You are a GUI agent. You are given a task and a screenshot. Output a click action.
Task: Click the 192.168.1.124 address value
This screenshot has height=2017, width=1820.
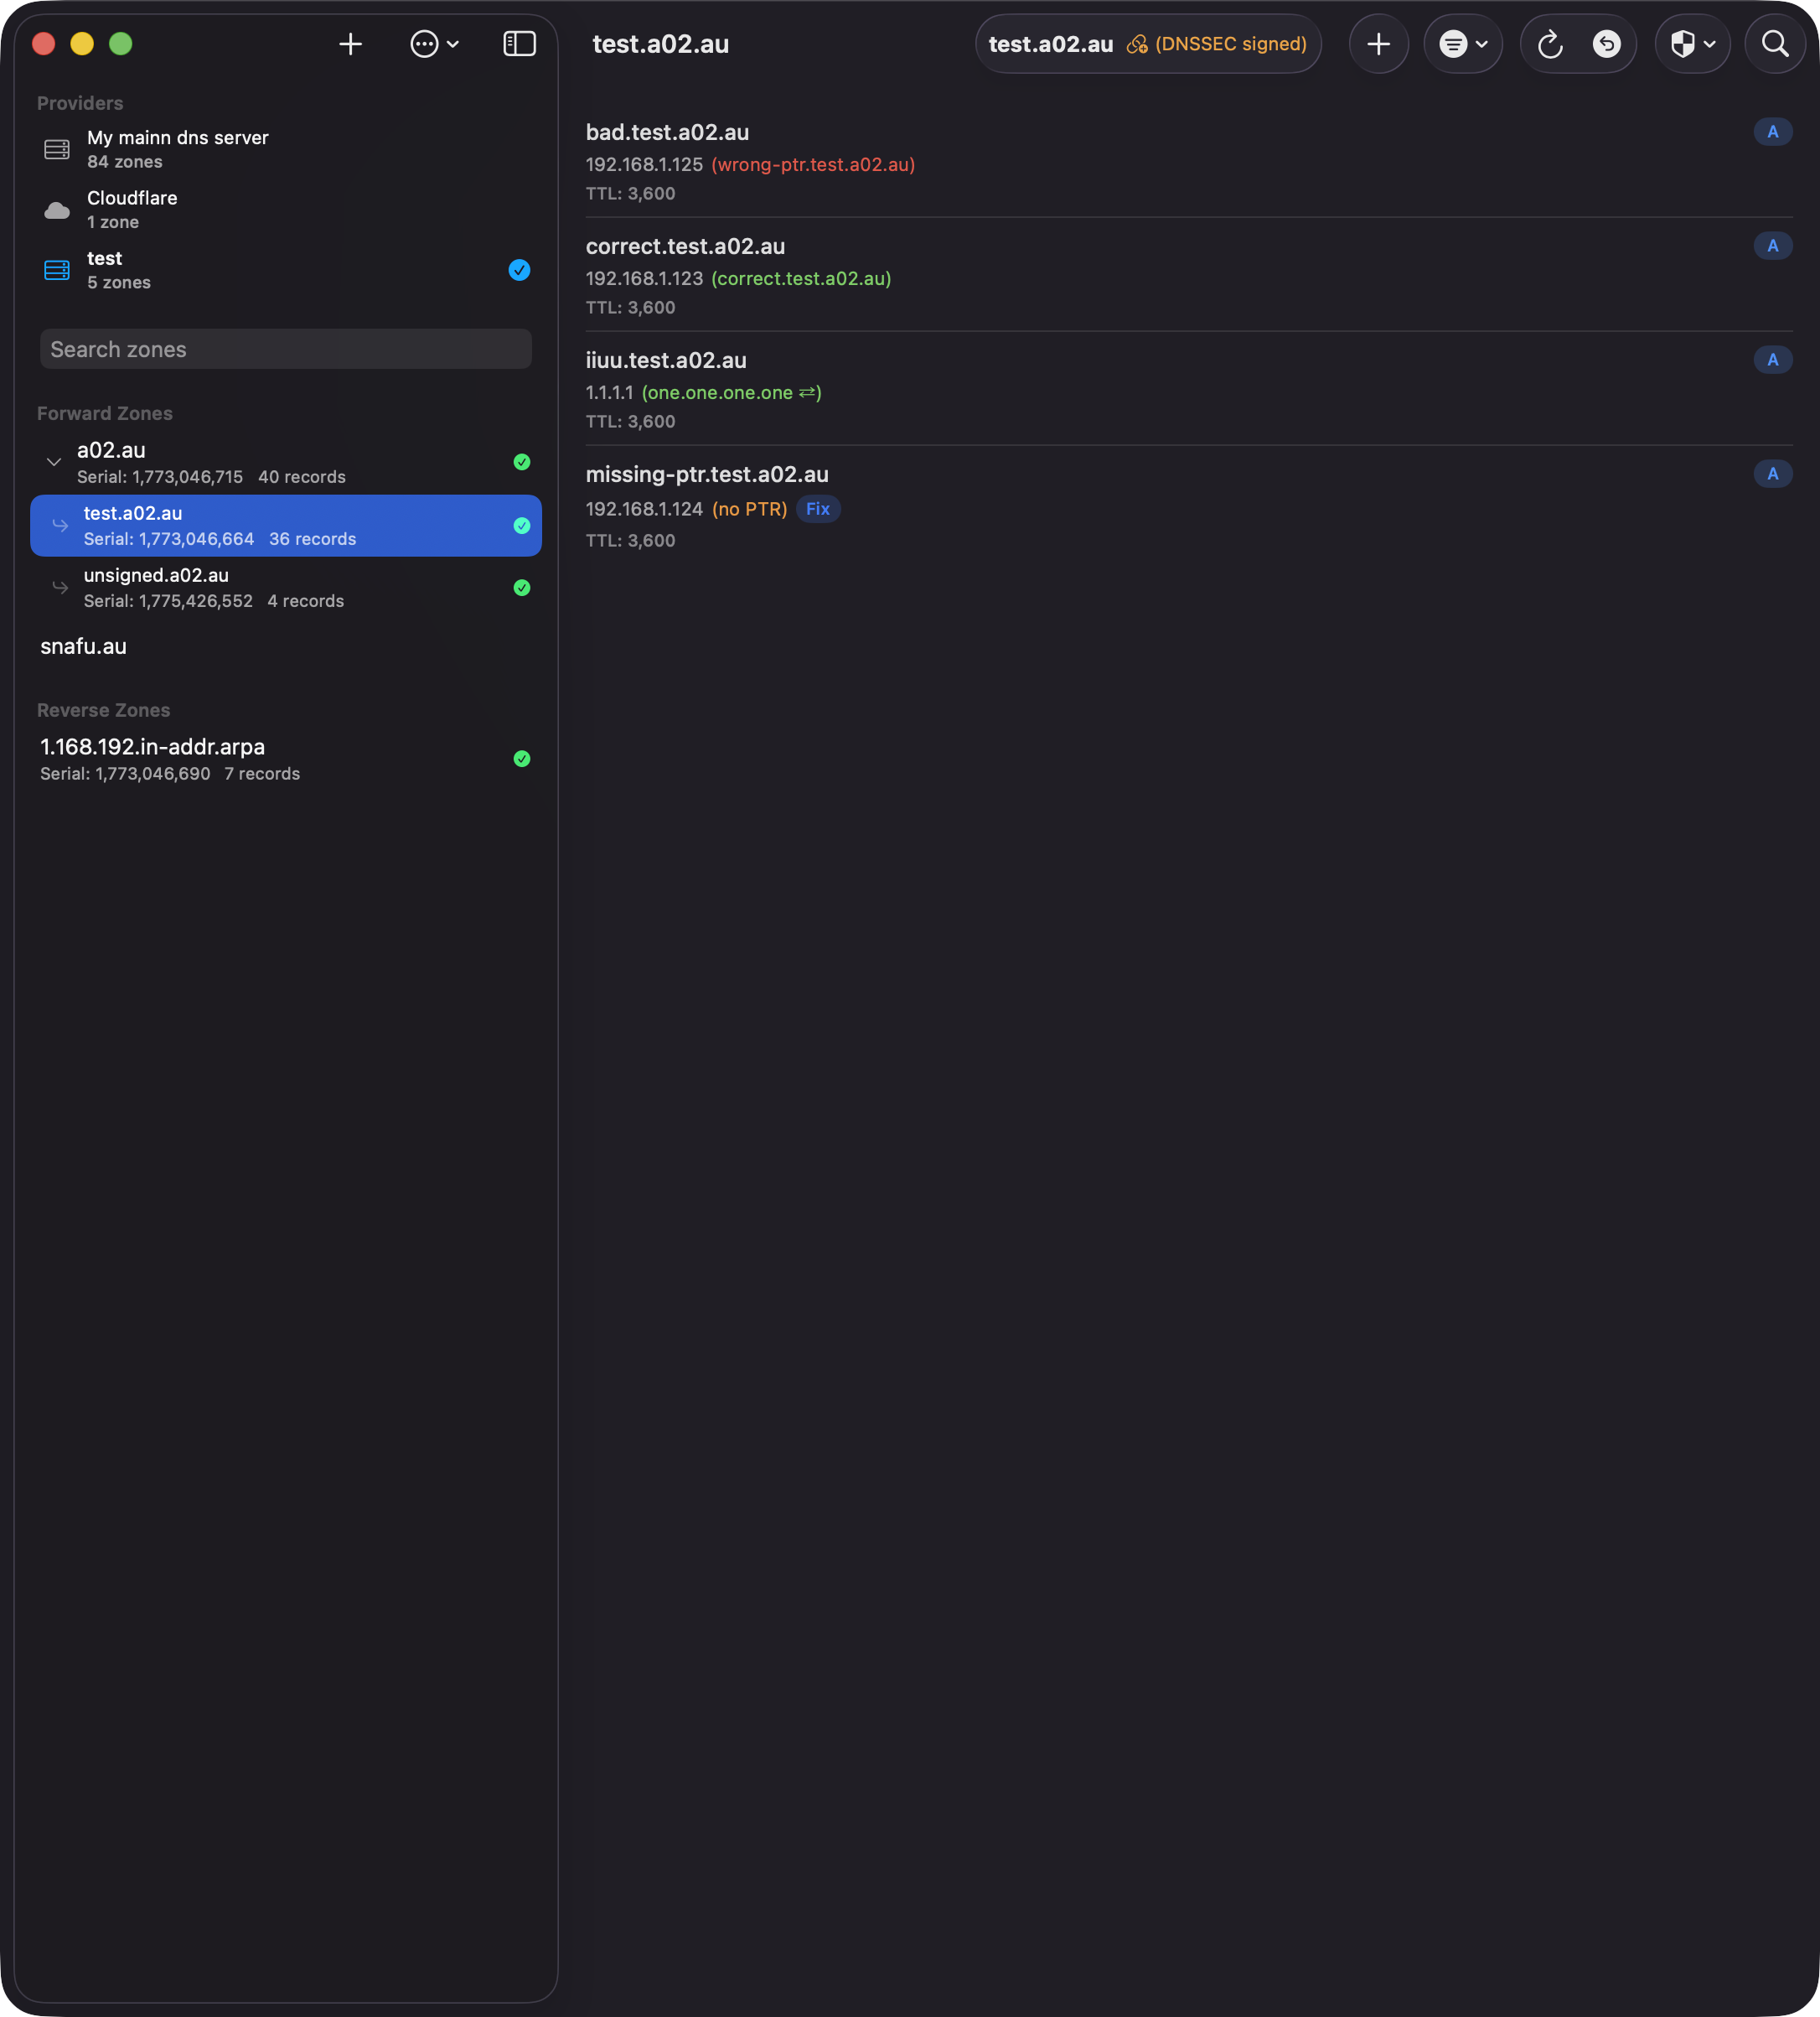click(x=644, y=508)
